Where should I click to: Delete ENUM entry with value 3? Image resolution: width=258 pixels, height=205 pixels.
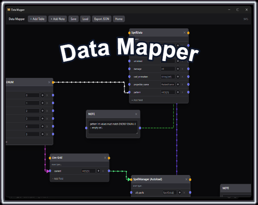47,118
